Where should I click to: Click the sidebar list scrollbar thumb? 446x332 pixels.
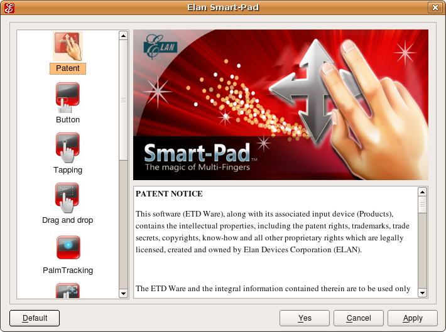124,100
